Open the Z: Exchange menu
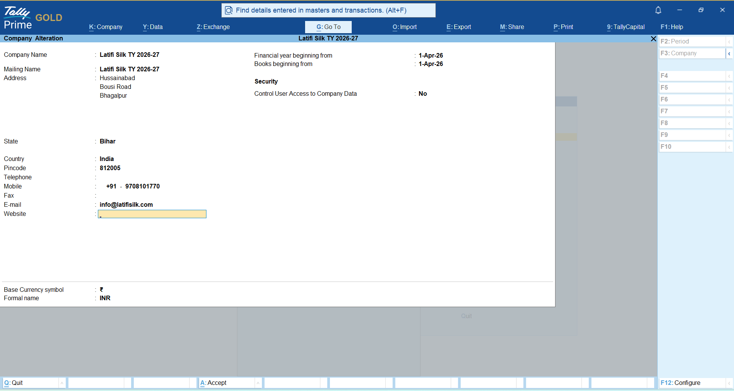734x391 pixels. 213,27
